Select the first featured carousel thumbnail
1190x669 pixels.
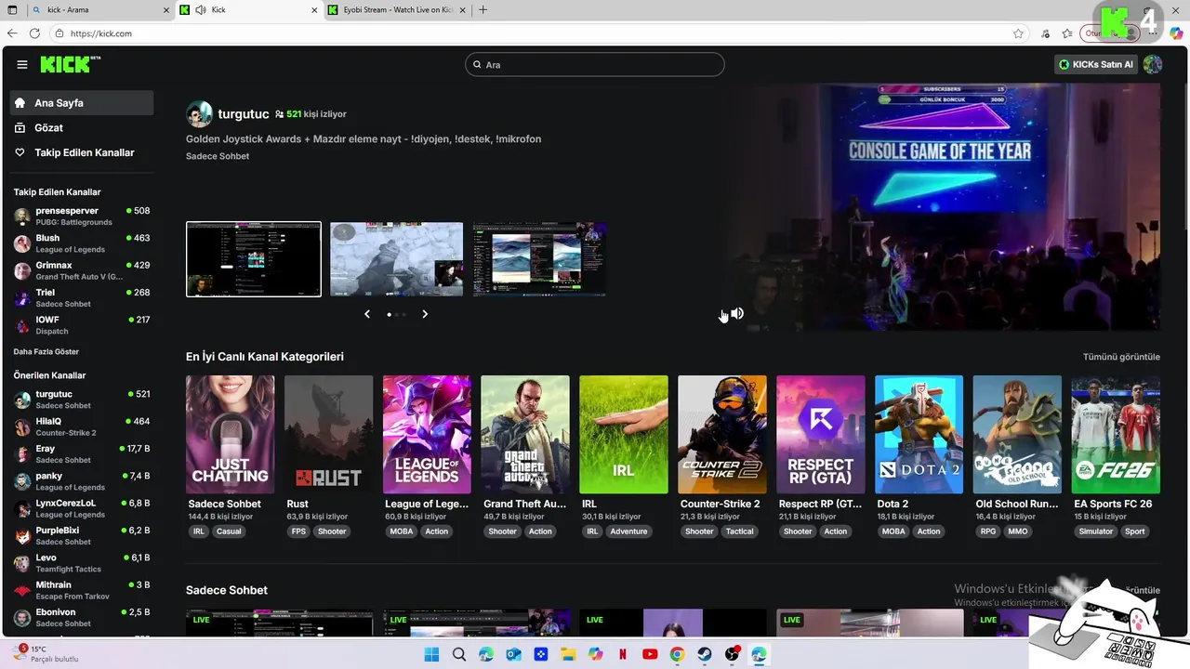tap(254, 259)
